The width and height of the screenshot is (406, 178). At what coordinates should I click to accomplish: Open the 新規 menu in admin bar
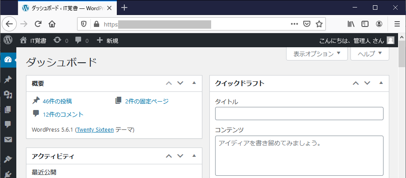point(107,41)
